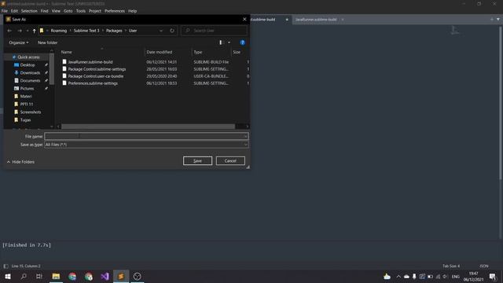
Task: Go back in the Save As dialog
Action: (x=9, y=31)
